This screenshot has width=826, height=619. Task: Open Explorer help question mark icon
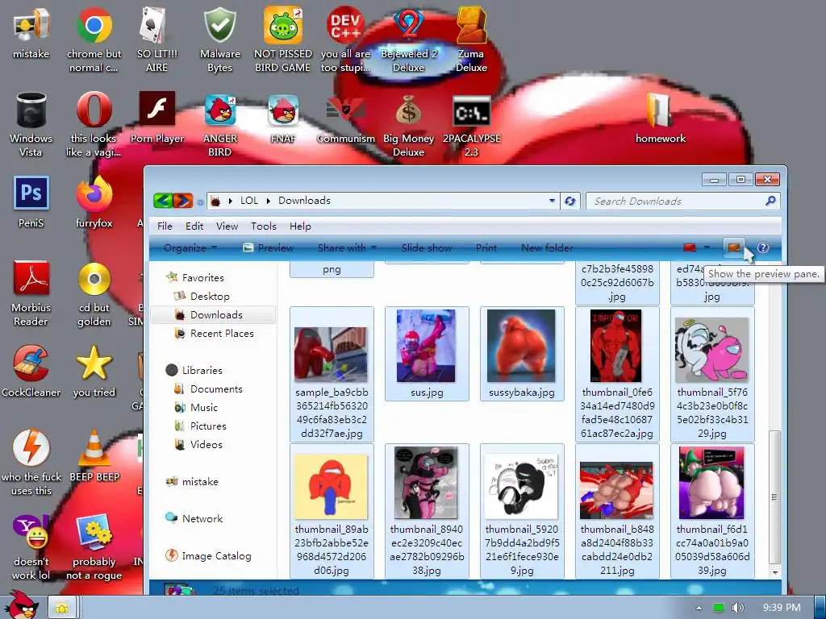[x=762, y=247]
